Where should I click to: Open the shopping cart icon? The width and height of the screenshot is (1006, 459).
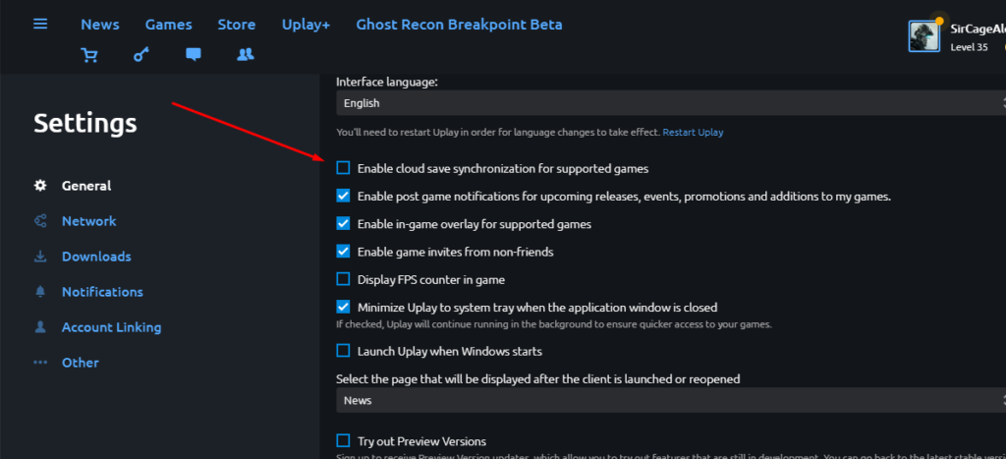click(89, 55)
